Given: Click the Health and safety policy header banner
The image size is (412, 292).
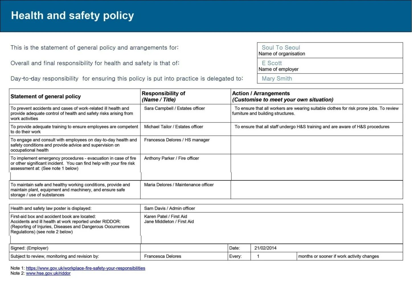Looking at the screenshot, I should pyautogui.click(x=206, y=16).
